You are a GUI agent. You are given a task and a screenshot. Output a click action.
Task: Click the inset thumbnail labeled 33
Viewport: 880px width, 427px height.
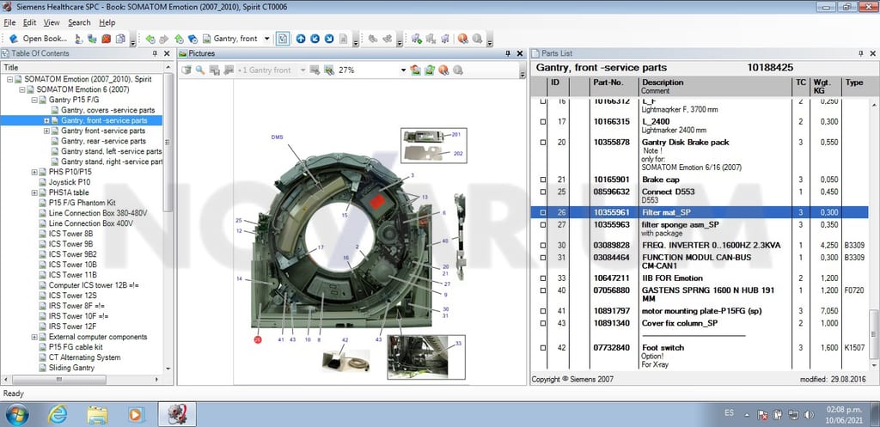(x=426, y=357)
